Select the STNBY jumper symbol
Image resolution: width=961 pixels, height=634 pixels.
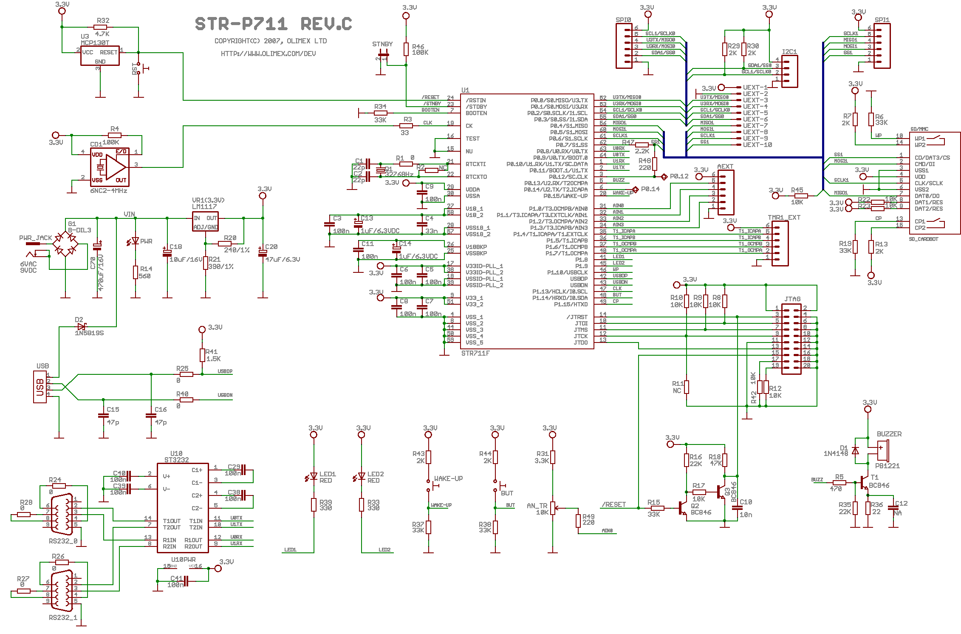point(383,55)
